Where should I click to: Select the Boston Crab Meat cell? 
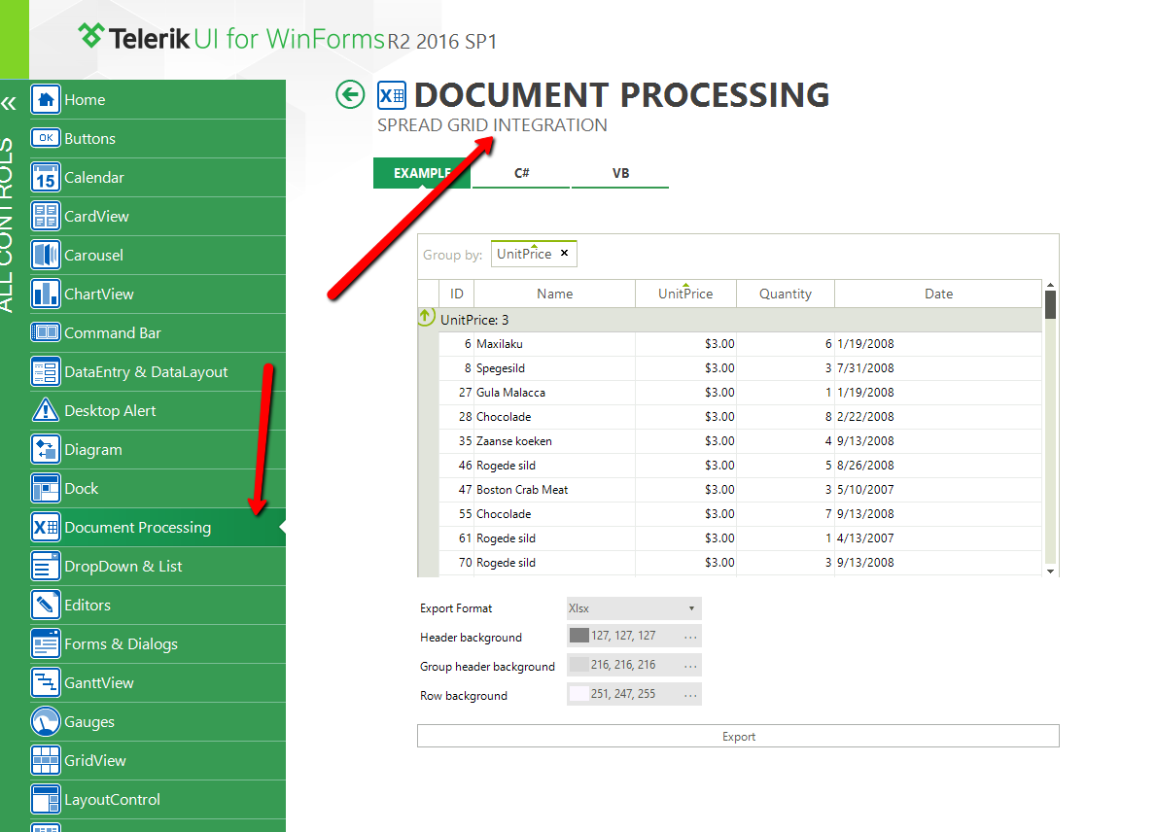[554, 489]
